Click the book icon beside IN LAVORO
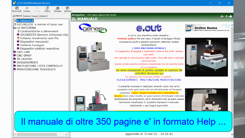 point(15,59)
